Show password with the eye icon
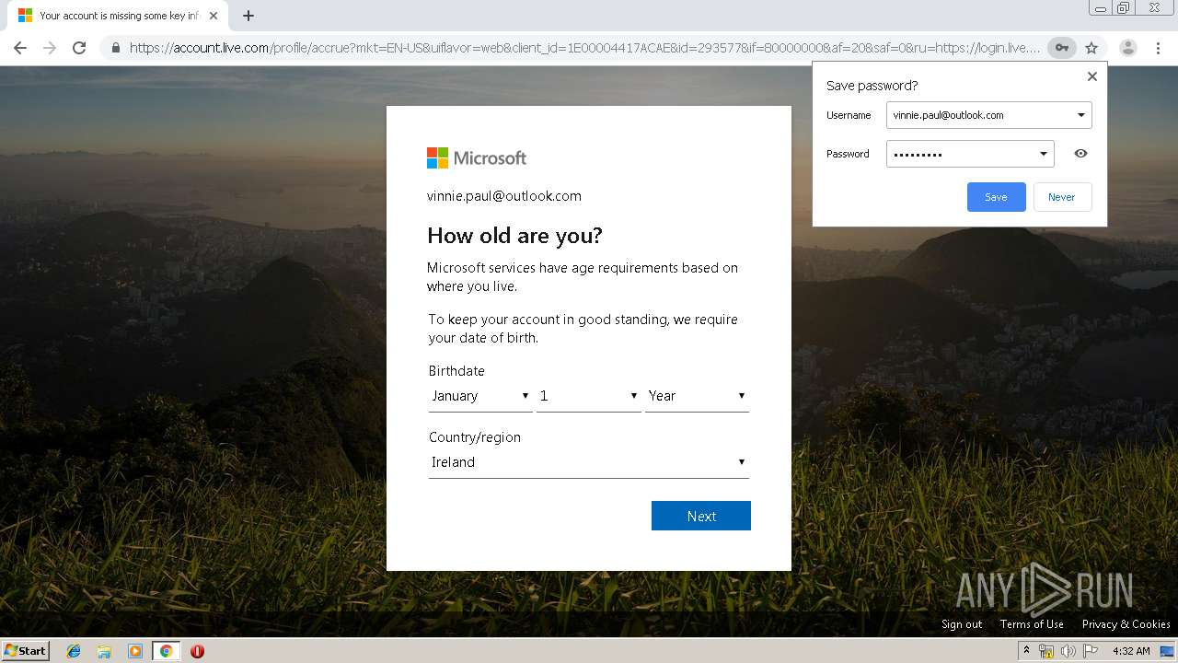The image size is (1178, 663). [x=1080, y=154]
